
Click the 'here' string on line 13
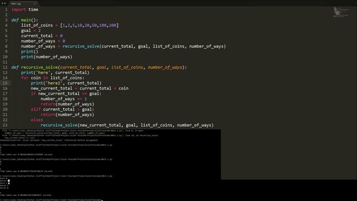tap(43, 73)
